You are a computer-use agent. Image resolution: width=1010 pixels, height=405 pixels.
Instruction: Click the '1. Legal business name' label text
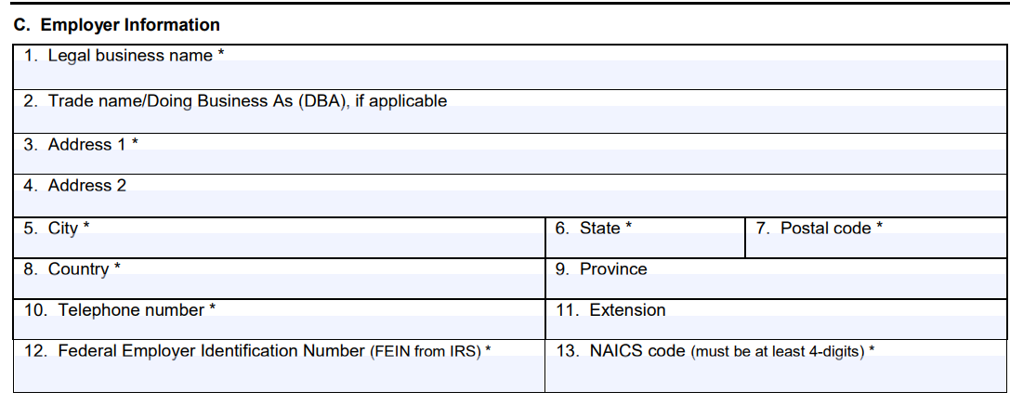pos(124,56)
